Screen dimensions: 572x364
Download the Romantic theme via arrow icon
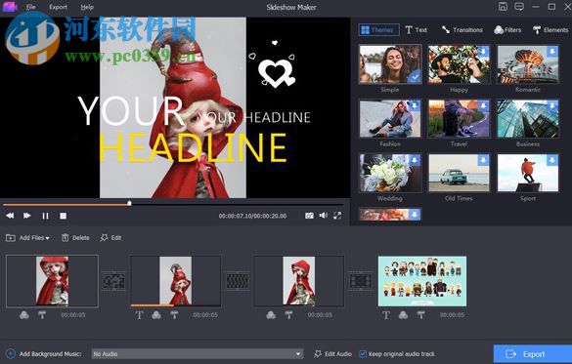tap(552, 52)
